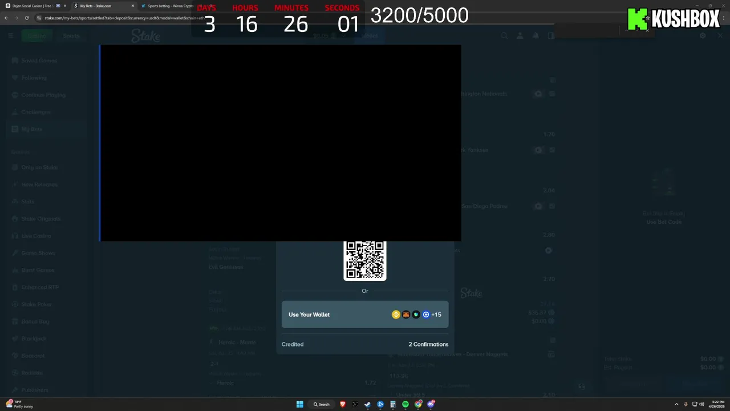This screenshot has width=730, height=411.
Task: Select the Sports button in header
Action: click(x=71, y=35)
